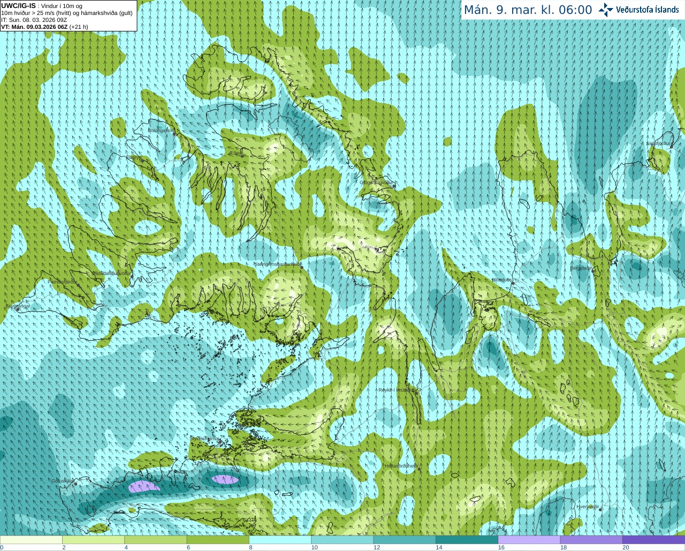This screenshot has height=551, width=685.
Task: Click the dark purple above-20 m/s legend swatch
Action: point(653,540)
